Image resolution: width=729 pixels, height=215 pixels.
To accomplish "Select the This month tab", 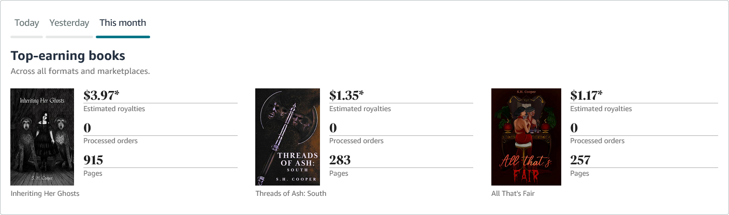I will tap(123, 23).
